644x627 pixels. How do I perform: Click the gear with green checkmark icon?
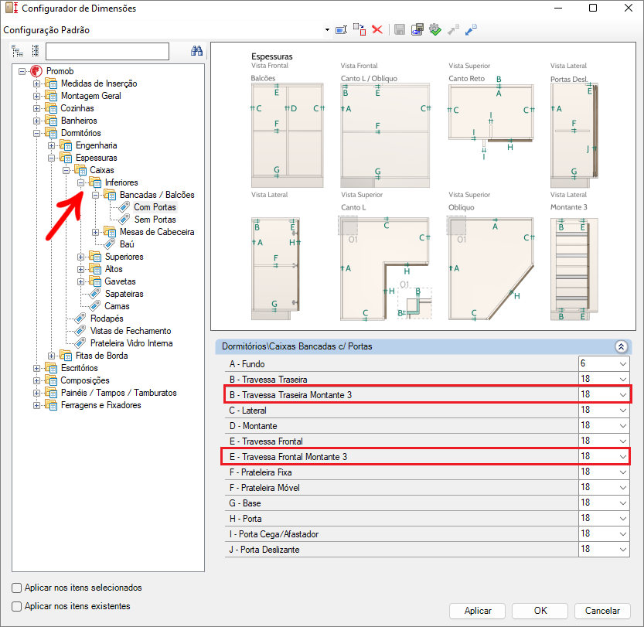(434, 29)
